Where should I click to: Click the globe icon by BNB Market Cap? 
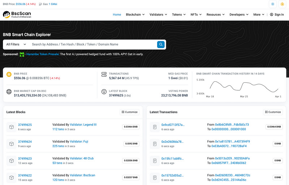point(9,91)
